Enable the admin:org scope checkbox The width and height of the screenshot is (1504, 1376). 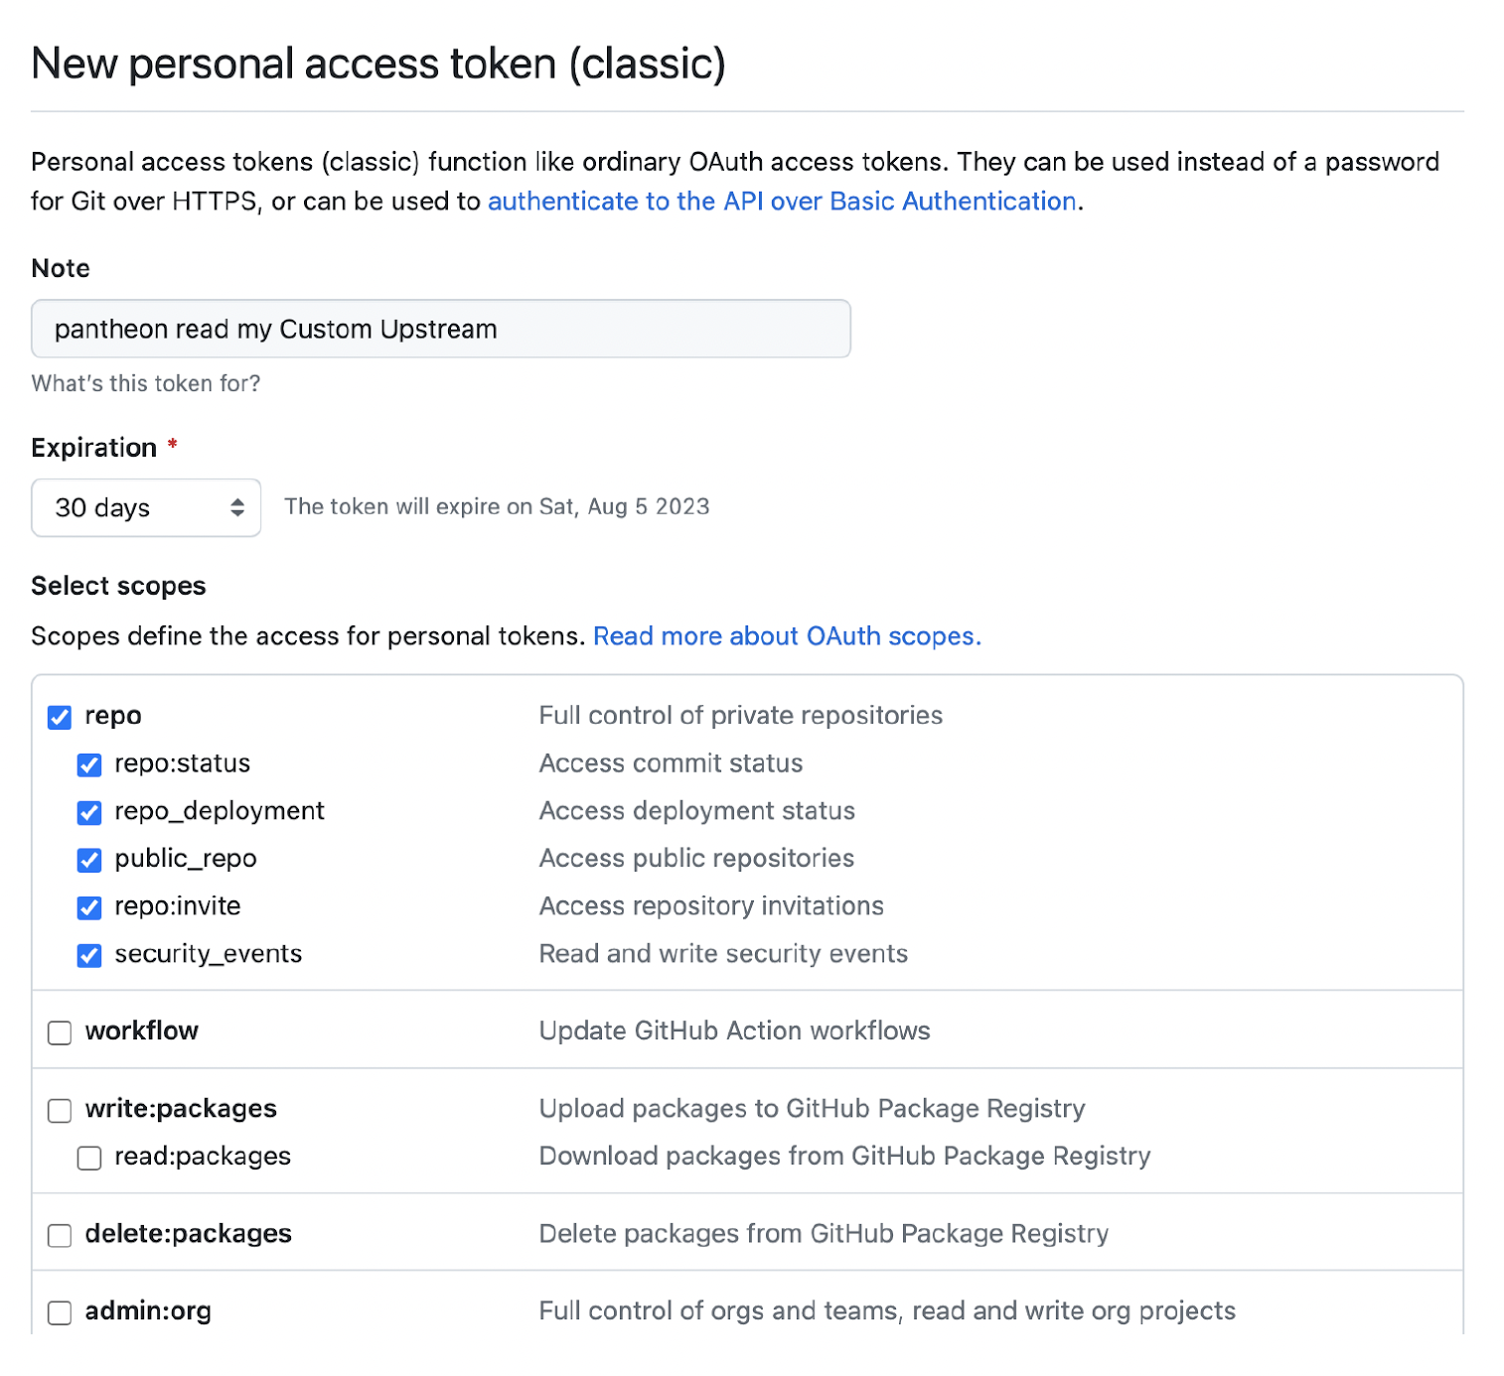click(x=60, y=1312)
